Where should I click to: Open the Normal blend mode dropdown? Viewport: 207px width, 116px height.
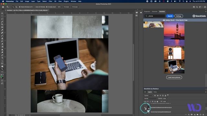(x=150, y=99)
